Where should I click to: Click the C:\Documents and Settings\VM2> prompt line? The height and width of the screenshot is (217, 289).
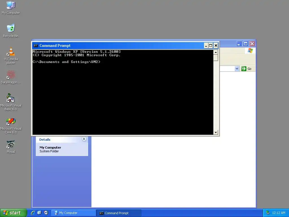(x=67, y=62)
